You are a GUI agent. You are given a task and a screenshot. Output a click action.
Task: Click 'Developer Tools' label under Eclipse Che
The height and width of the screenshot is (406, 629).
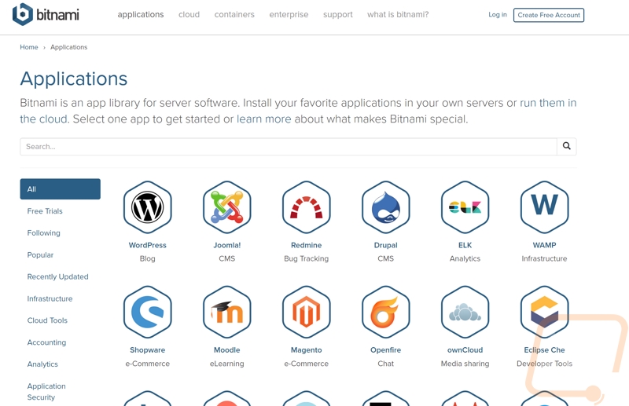pyautogui.click(x=544, y=364)
